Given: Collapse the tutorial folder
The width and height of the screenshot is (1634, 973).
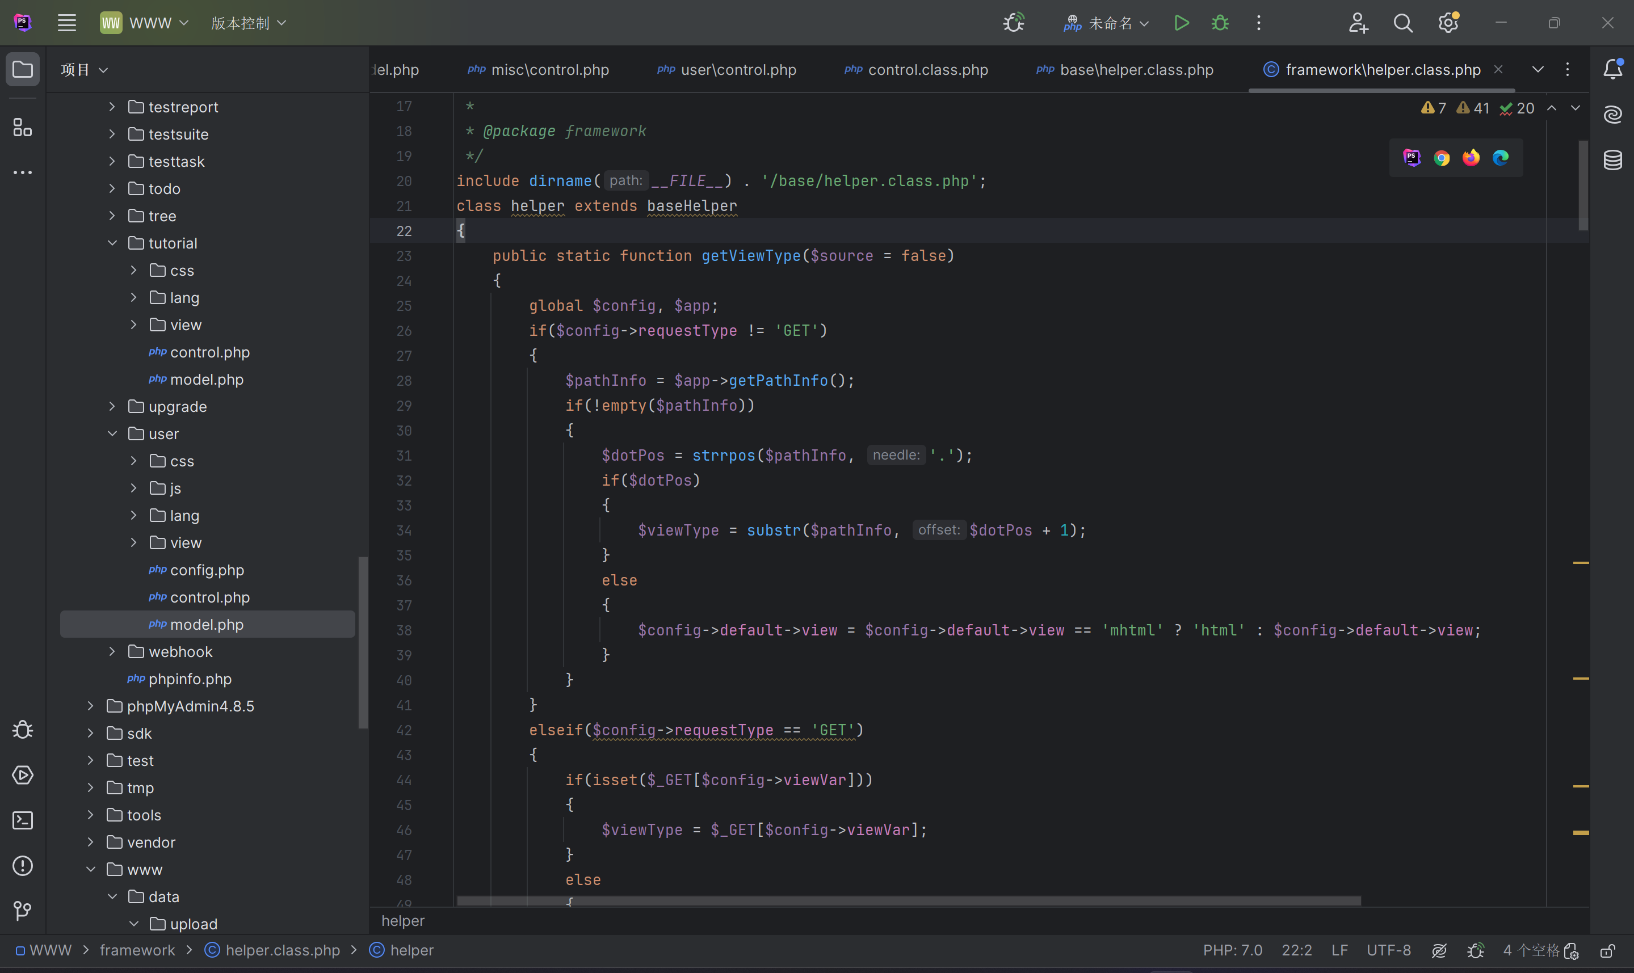Looking at the screenshot, I should [x=112, y=243].
